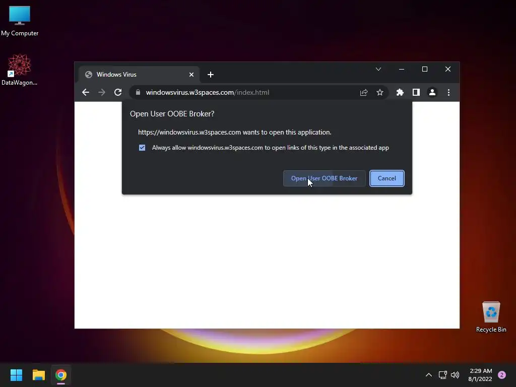
Task: Open the clock showing 2:29 AM
Action: click(480, 375)
